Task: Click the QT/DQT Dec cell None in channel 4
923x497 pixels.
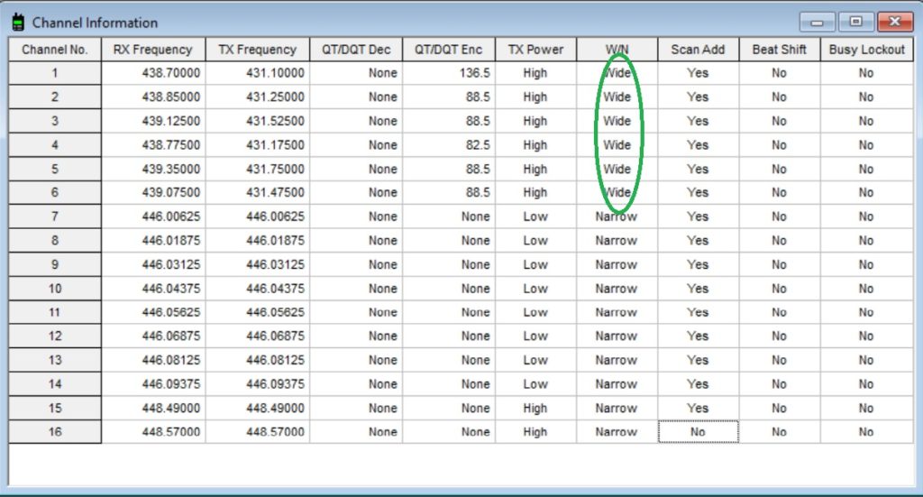Action: [356, 145]
